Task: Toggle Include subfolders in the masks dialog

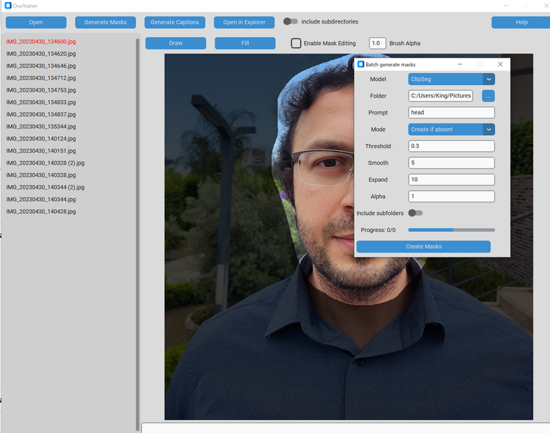Action: click(x=415, y=212)
